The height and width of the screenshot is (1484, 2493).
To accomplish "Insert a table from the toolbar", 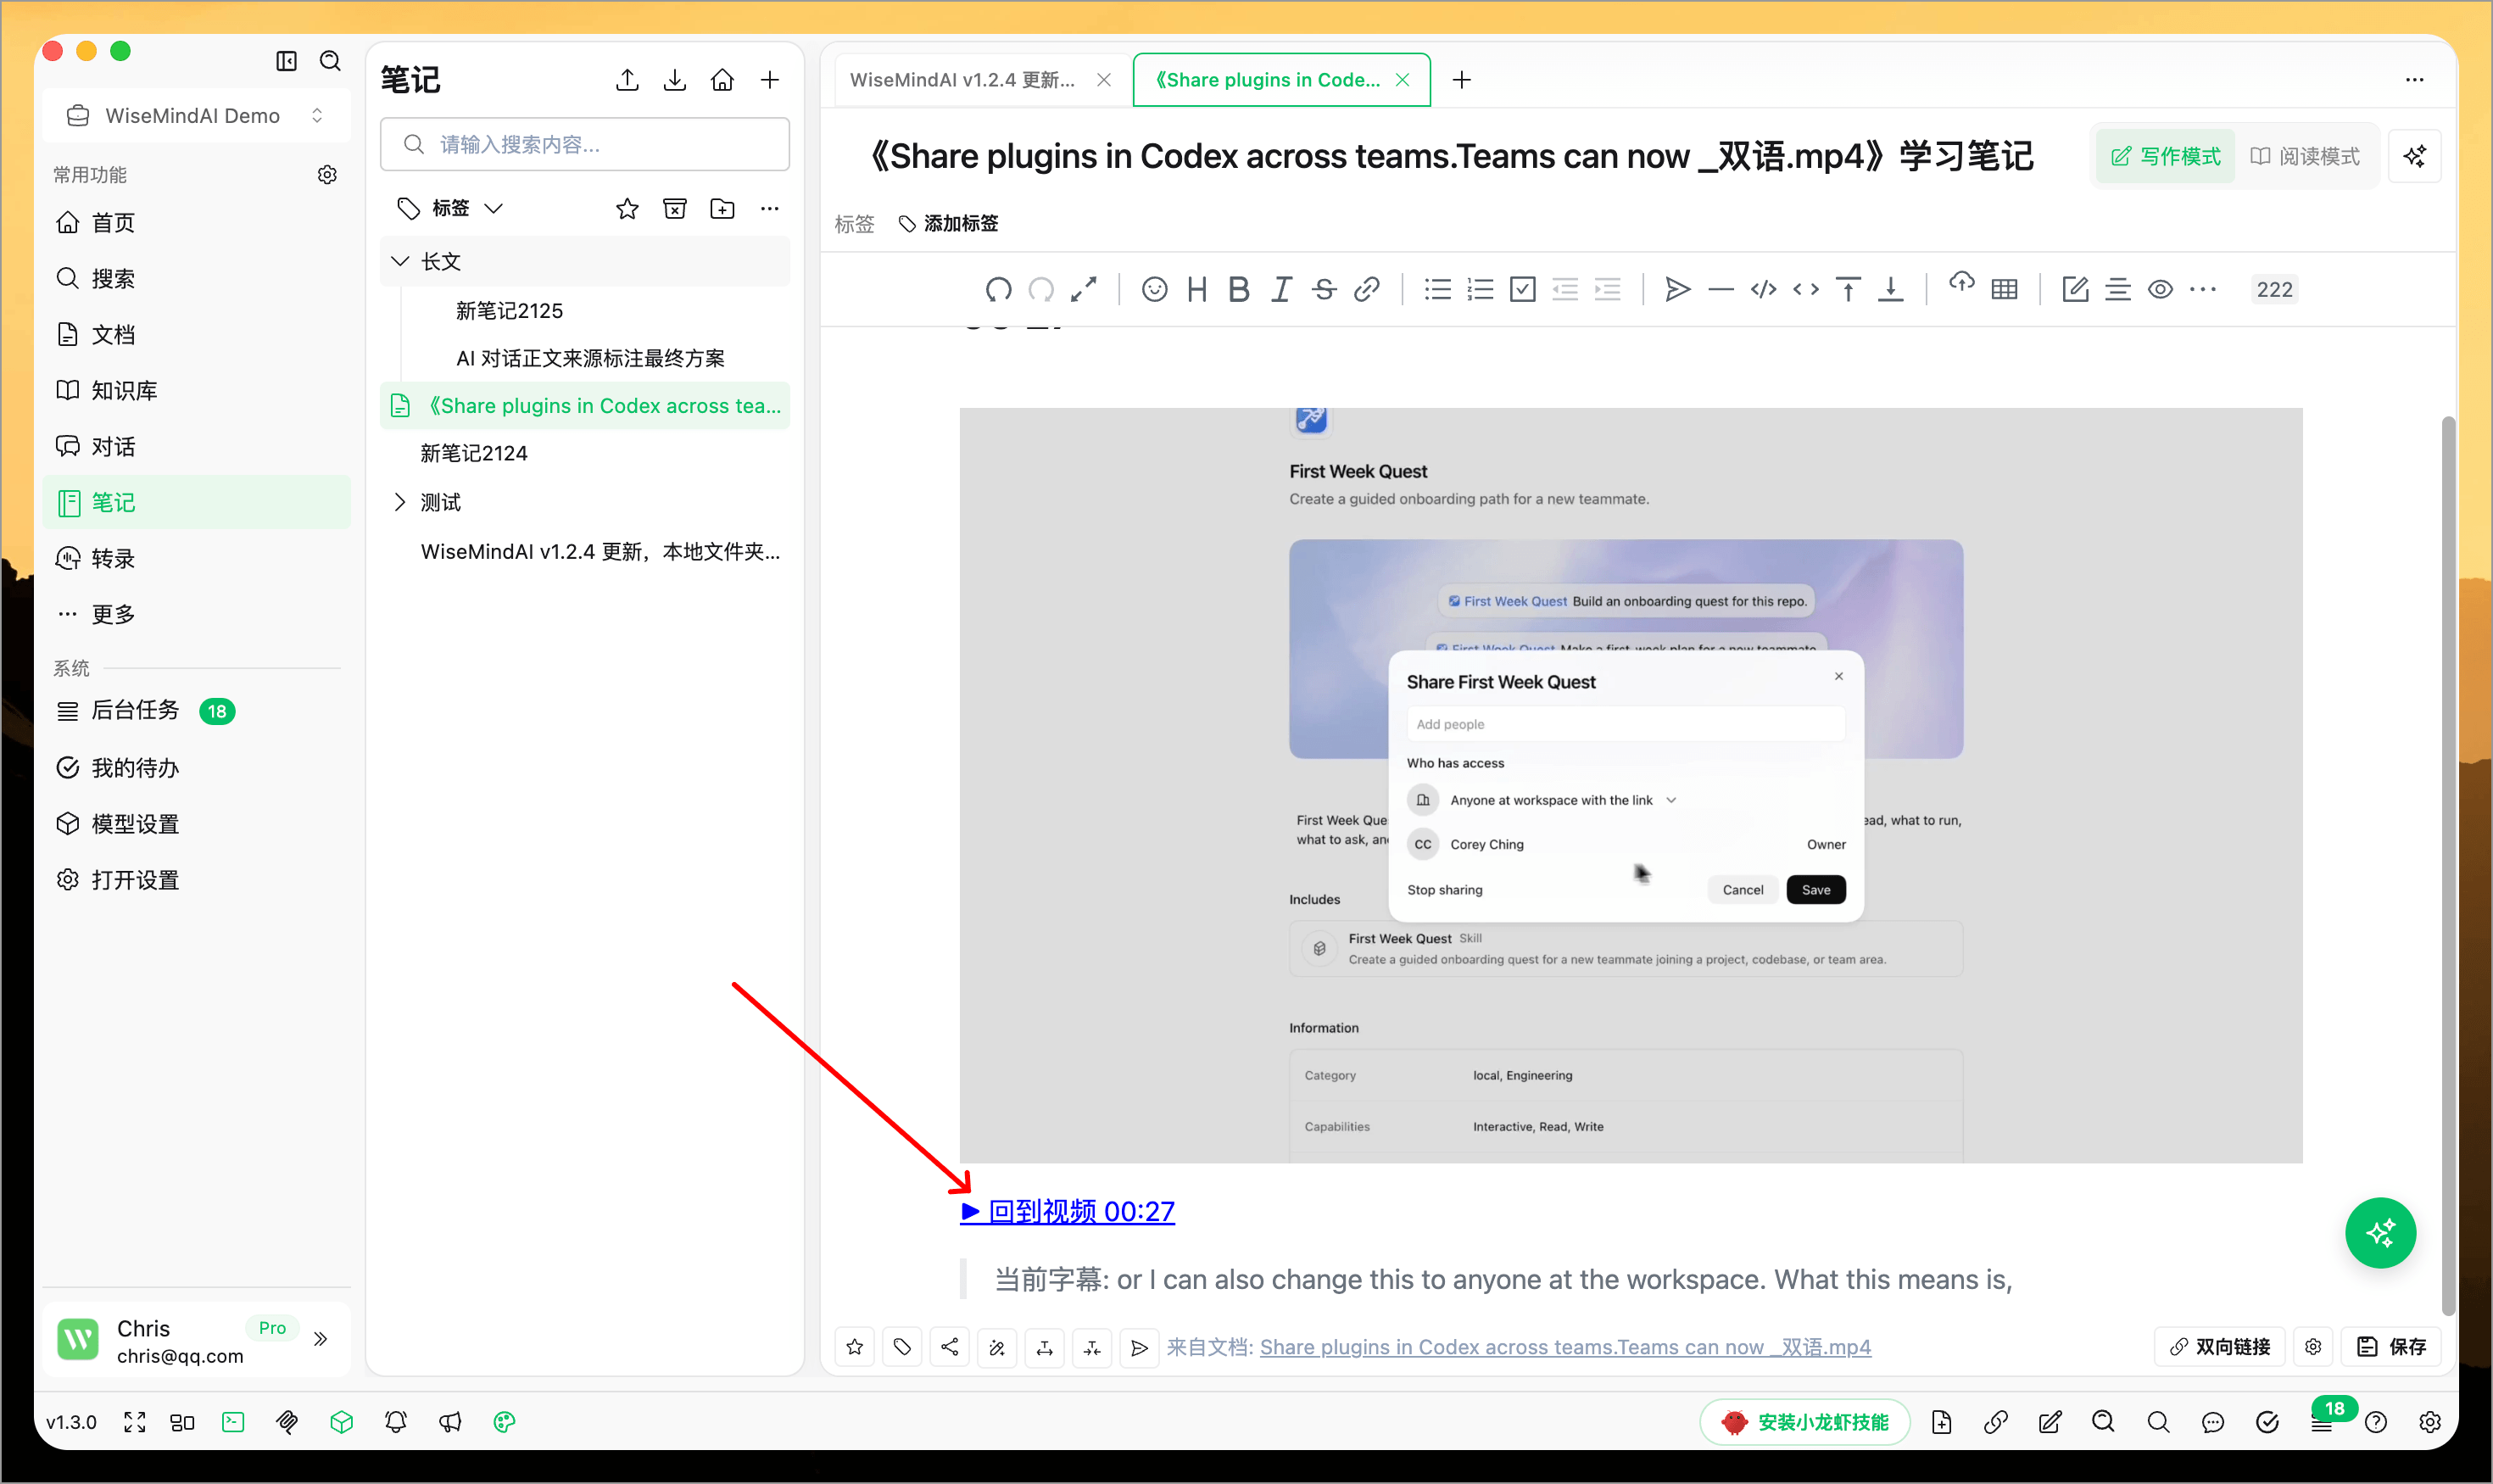I will [x=2004, y=289].
